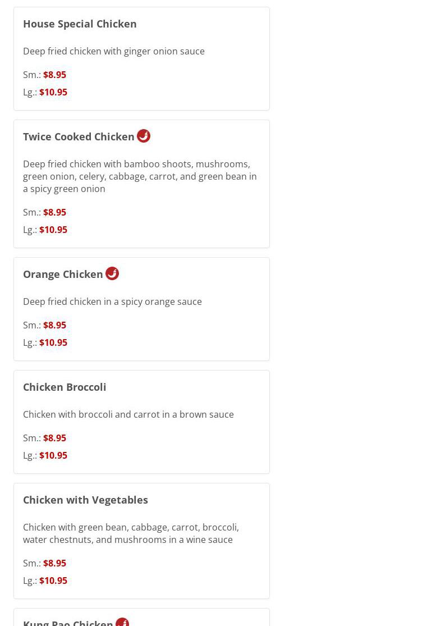Click the chili icon beside Kung Pao Chicken
Screen dimensions: 432x626
[x=122, y=622]
